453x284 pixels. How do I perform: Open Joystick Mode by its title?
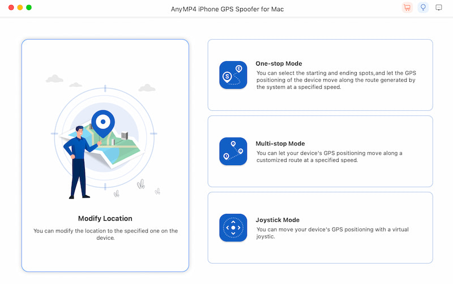[277, 220]
